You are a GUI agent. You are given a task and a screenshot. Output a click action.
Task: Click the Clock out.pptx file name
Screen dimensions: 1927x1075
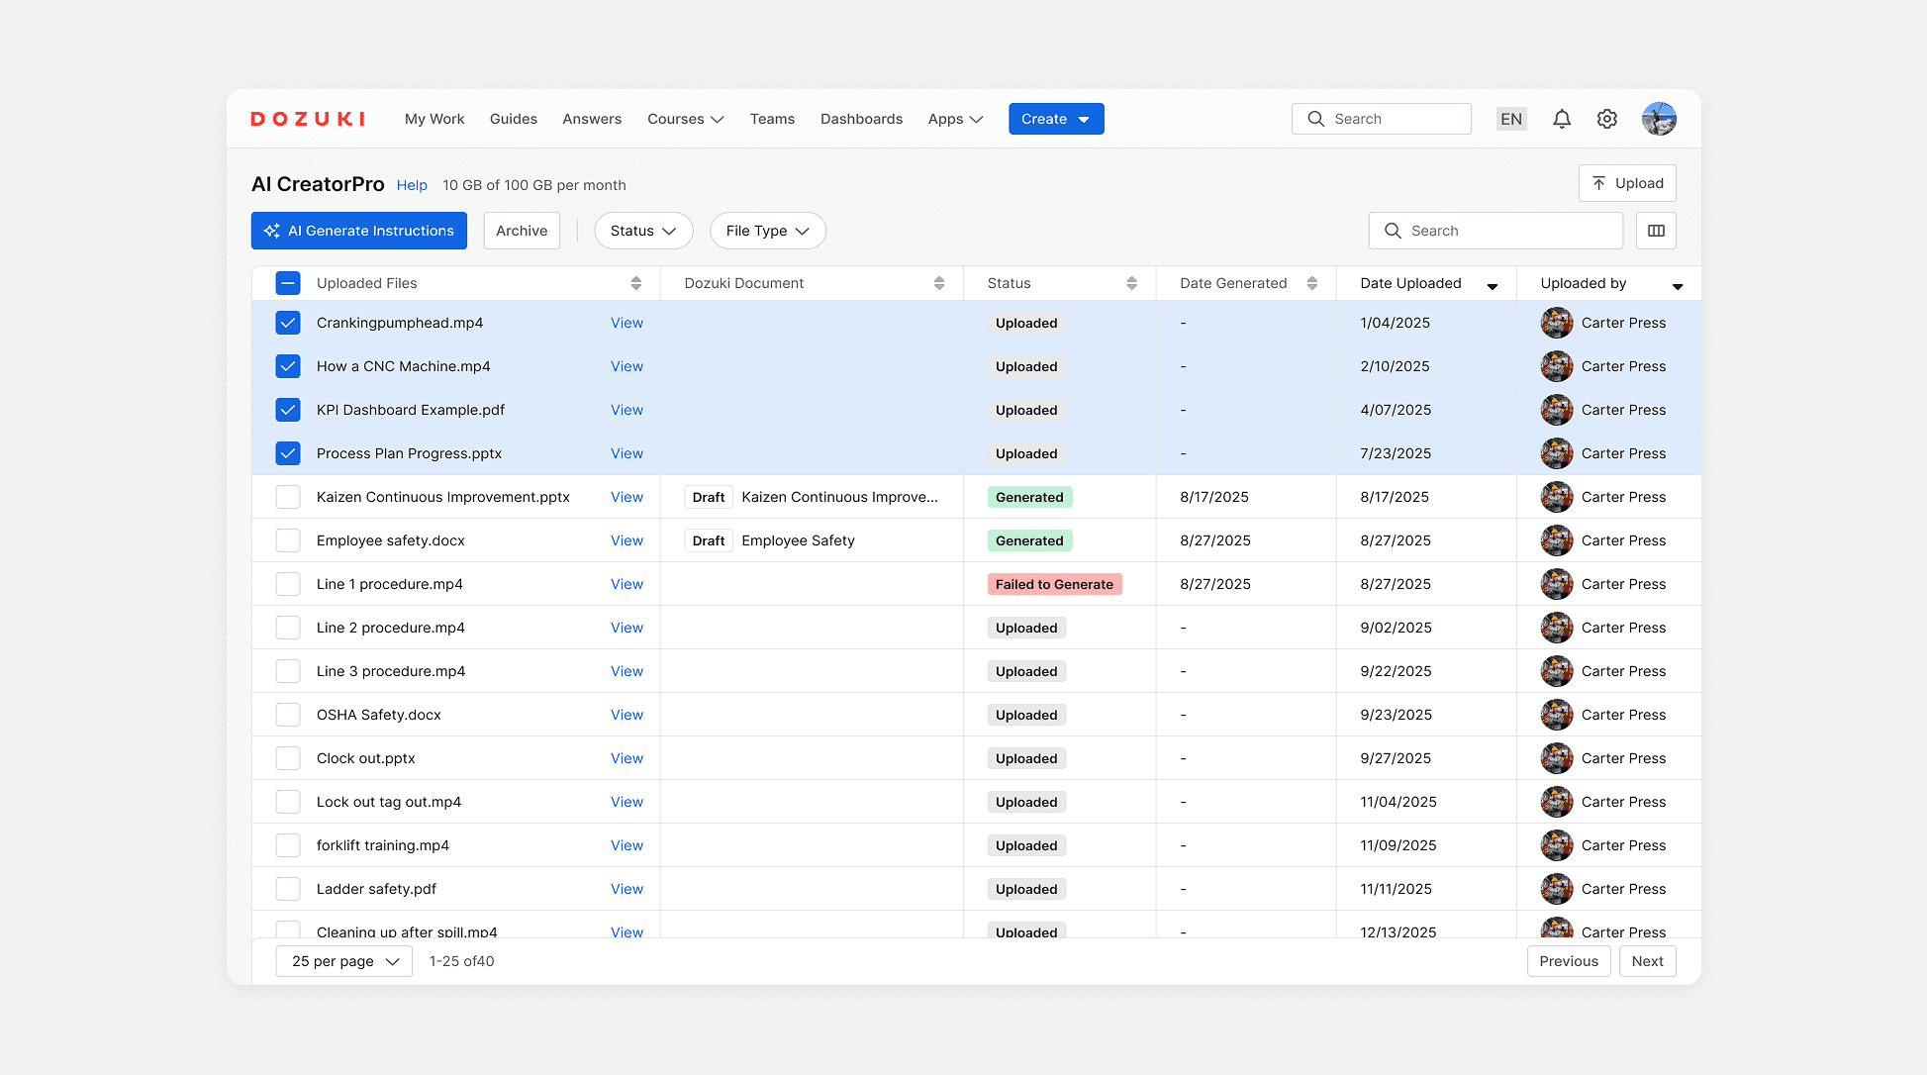(x=366, y=758)
